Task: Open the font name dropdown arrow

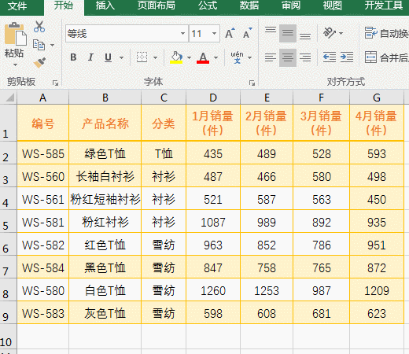Action: pyautogui.click(x=182, y=34)
